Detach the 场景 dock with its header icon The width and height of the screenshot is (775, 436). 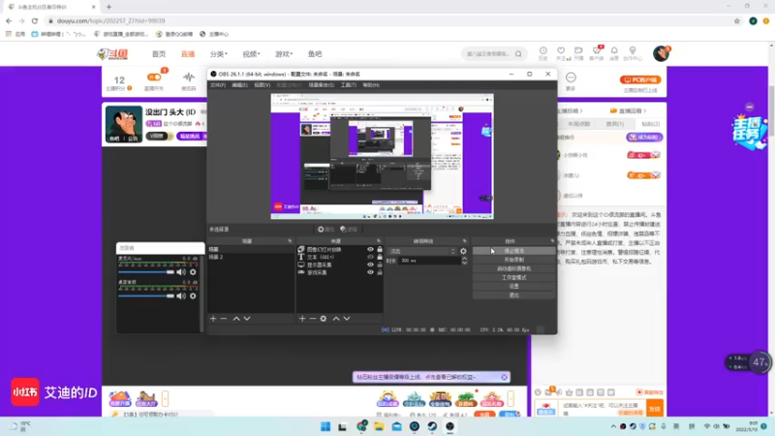(x=290, y=240)
